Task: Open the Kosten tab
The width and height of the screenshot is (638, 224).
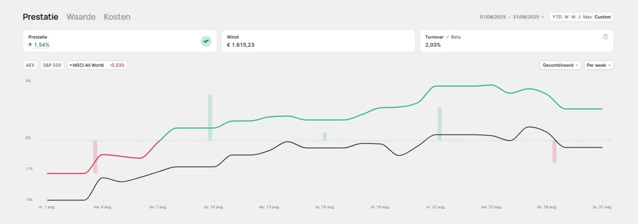Action: [117, 17]
